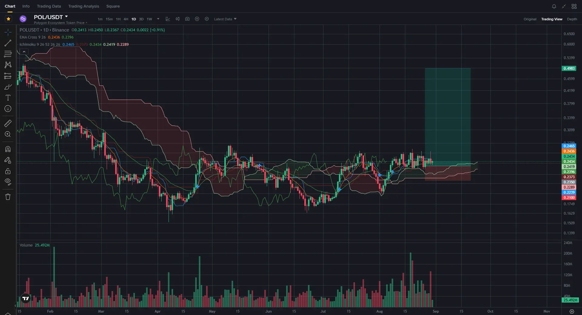Click the add-compare plus circle icon

[x=197, y=19]
